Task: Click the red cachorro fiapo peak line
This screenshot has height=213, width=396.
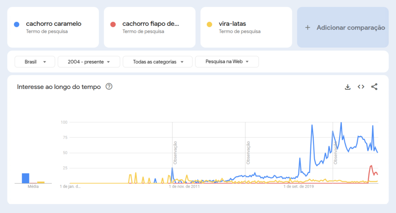Action: pyautogui.click(x=371, y=166)
